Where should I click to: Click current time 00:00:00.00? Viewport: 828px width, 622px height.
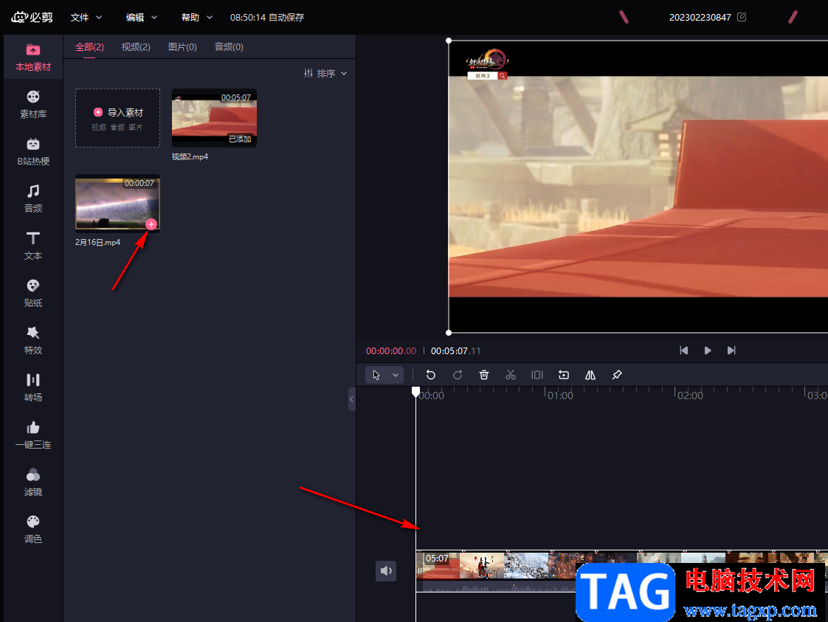(391, 351)
